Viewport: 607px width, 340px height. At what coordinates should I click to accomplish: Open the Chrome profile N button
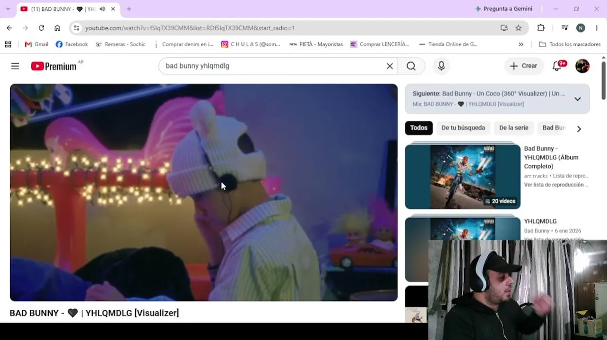(x=581, y=28)
